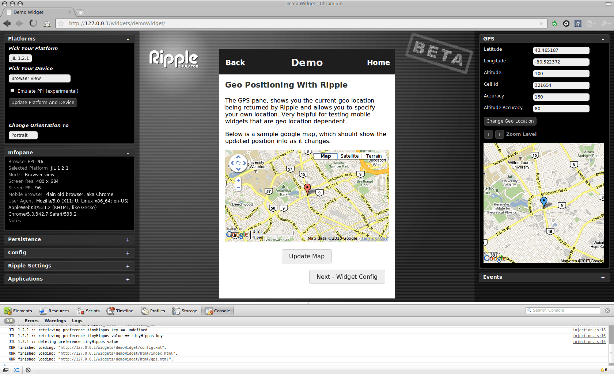Switch demo map to Satellite view
The image size is (614, 374).
pyautogui.click(x=349, y=156)
